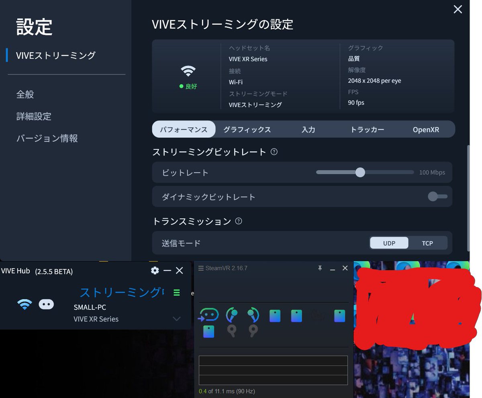The image size is (482, 398).
Task: Click the ビットレート slider handle
Action: pyautogui.click(x=360, y=172)
